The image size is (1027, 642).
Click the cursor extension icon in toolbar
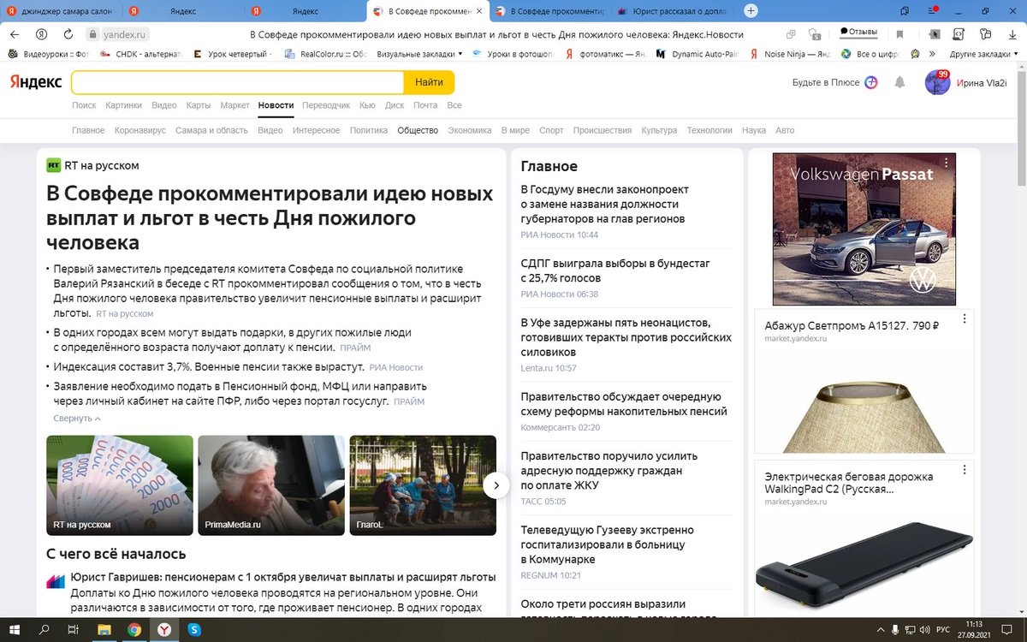pos(936,35)
